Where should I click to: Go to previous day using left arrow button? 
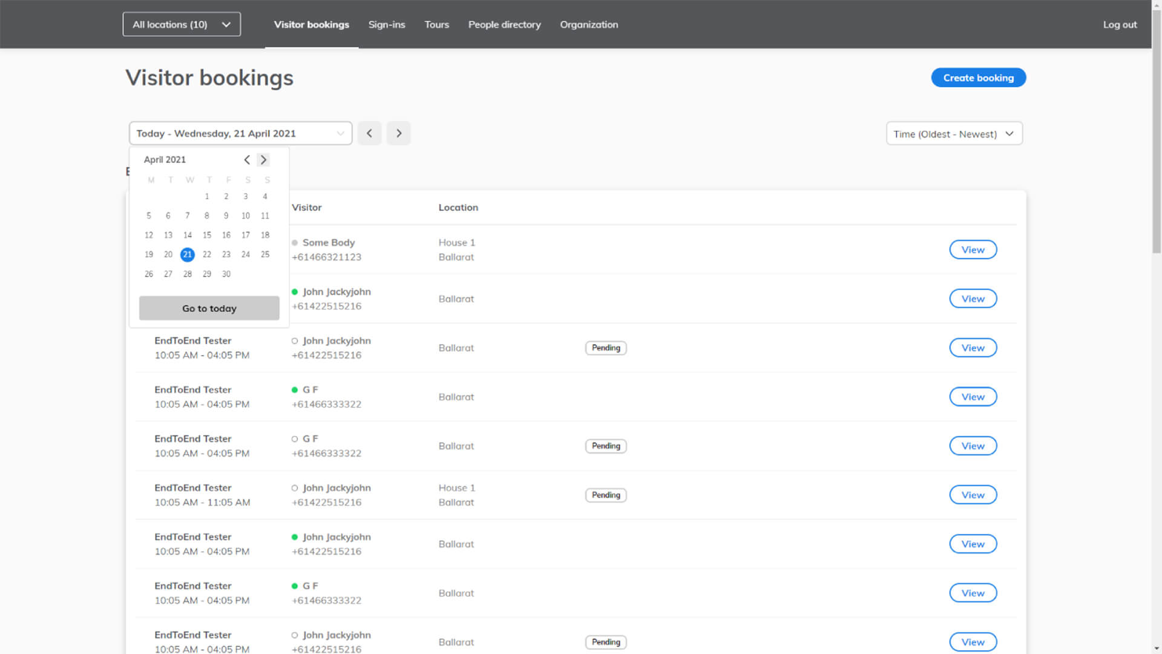pyautogui.click(x=369, y=133)
